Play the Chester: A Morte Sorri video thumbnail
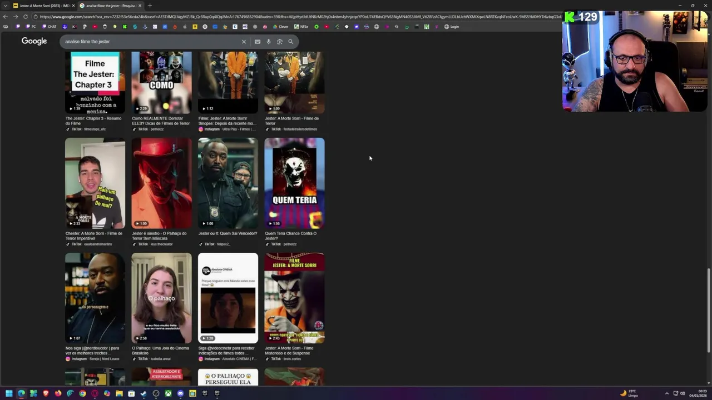 click(x=95, y=183)
